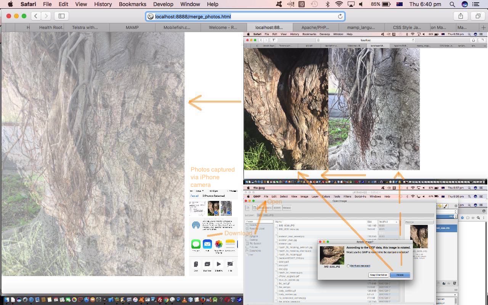Open the Safari application menu
This screenshot has height=305, width=488.
pyautogui.click(x=28, y=4)
